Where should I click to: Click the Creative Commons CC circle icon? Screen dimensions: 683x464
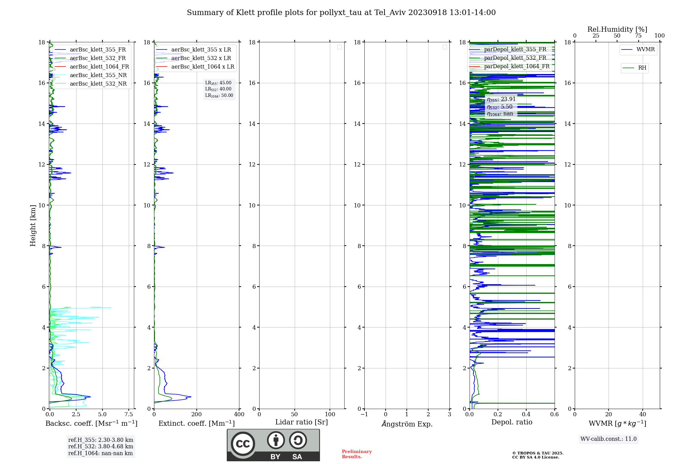point(243,444)
